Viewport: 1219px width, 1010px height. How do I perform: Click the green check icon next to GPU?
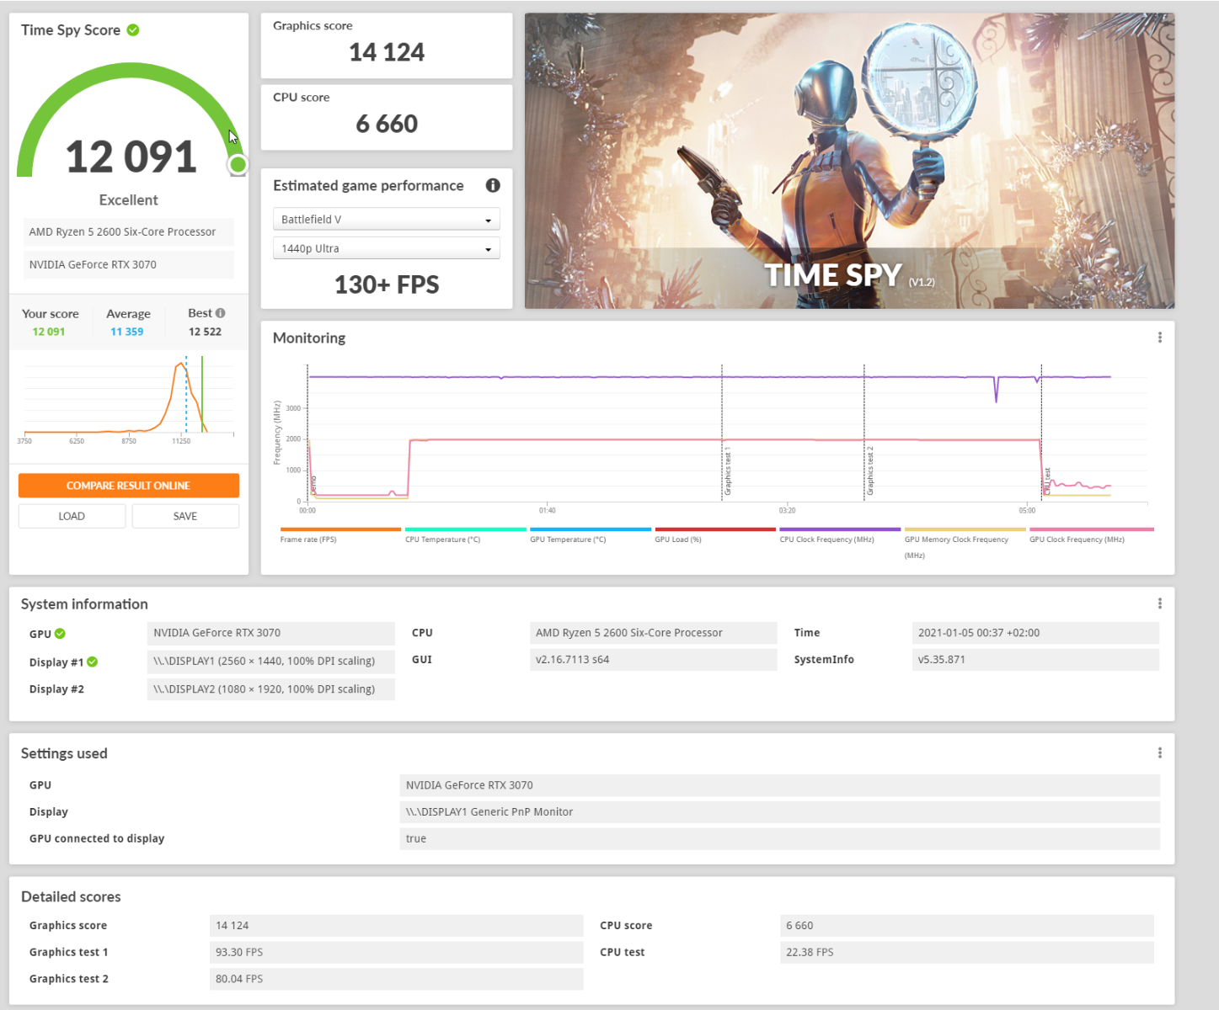pyautogui.click(x=61, y=634)
